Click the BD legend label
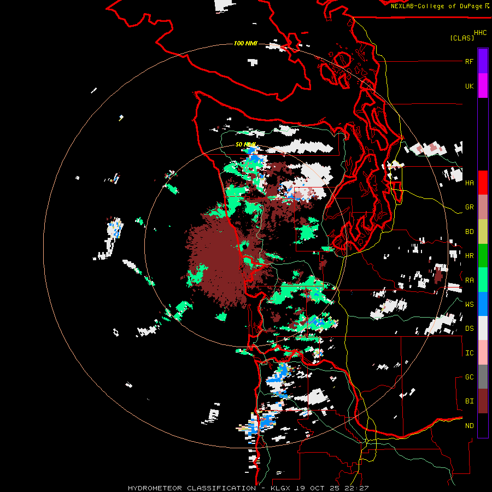This screenshot has height=492, width=492. [x=469, y=232]
